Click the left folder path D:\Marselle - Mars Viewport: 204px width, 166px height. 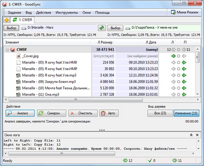[x=59, y=28]
